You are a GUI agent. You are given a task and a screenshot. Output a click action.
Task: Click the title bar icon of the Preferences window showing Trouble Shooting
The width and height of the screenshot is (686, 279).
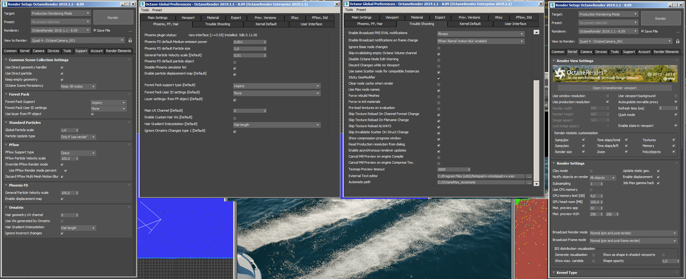[346, 4]
